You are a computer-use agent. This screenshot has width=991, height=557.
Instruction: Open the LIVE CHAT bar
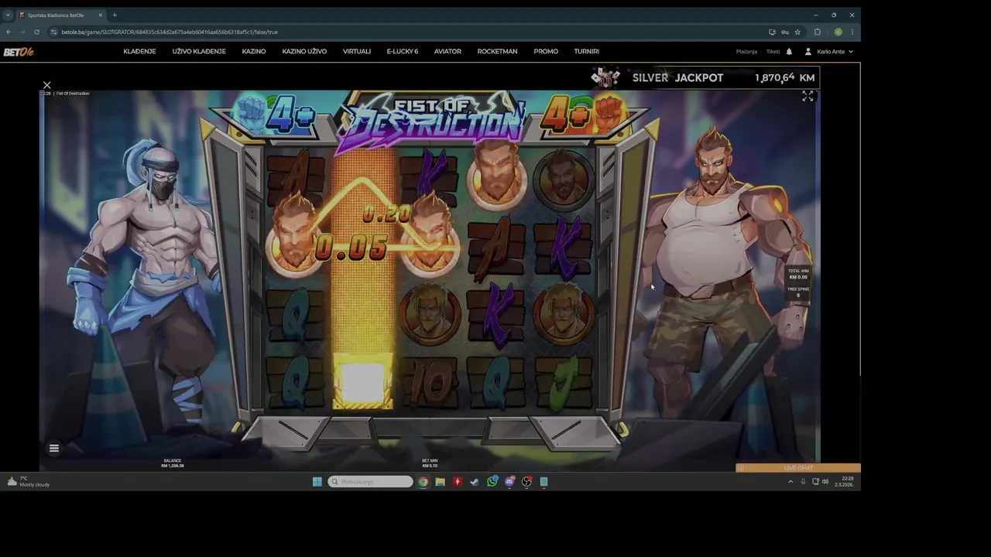(x=798, y=468)
